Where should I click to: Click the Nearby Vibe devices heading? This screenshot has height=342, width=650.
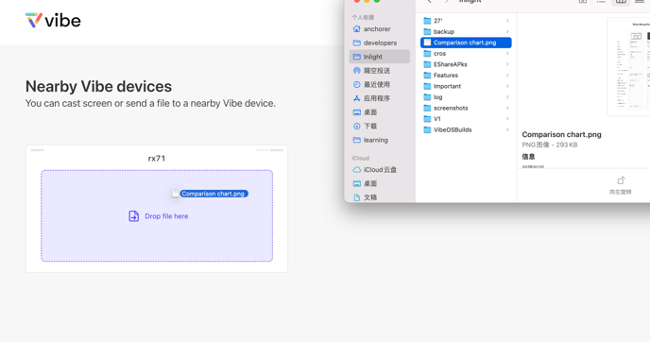tap(98, 86)
